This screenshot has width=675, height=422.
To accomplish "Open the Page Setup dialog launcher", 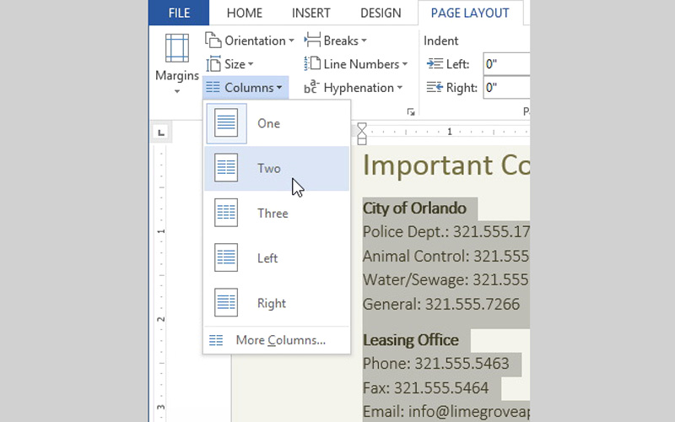I will [x=411, y=111].
